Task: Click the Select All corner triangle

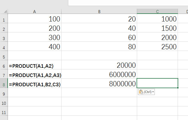Action: coord(5,11)
